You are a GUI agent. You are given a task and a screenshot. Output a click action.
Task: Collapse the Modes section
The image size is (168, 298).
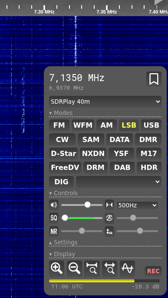(61, 113)
